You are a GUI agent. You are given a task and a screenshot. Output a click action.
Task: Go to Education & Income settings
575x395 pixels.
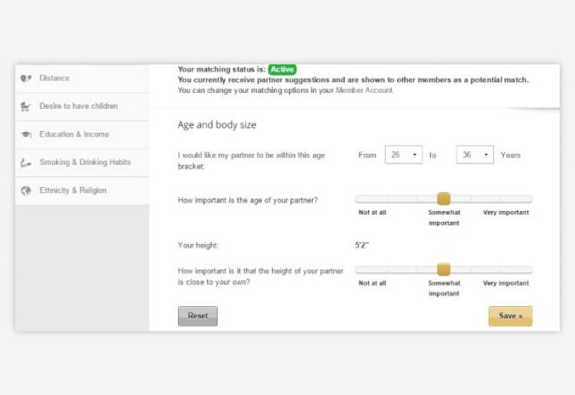82,134
